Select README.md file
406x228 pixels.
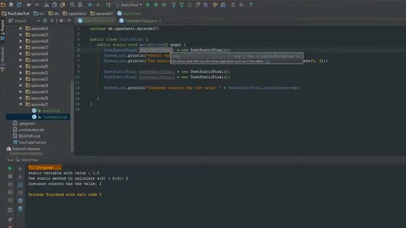pos(27,136)
